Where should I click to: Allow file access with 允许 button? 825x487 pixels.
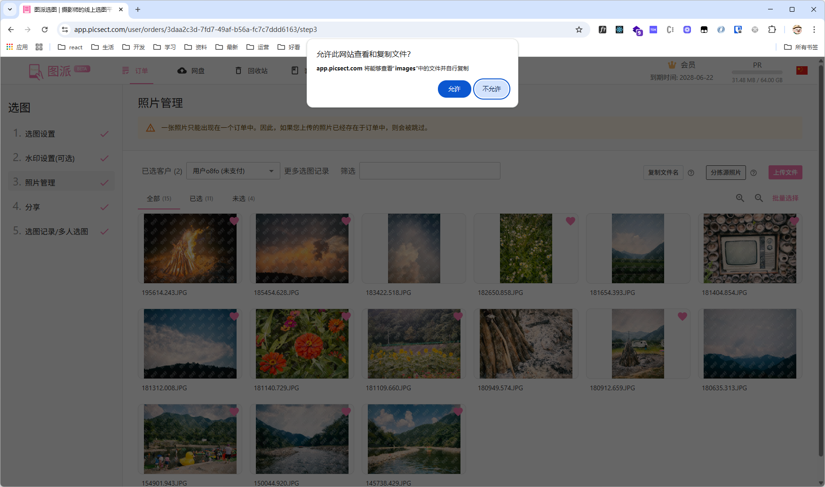(x=454, y=89)
